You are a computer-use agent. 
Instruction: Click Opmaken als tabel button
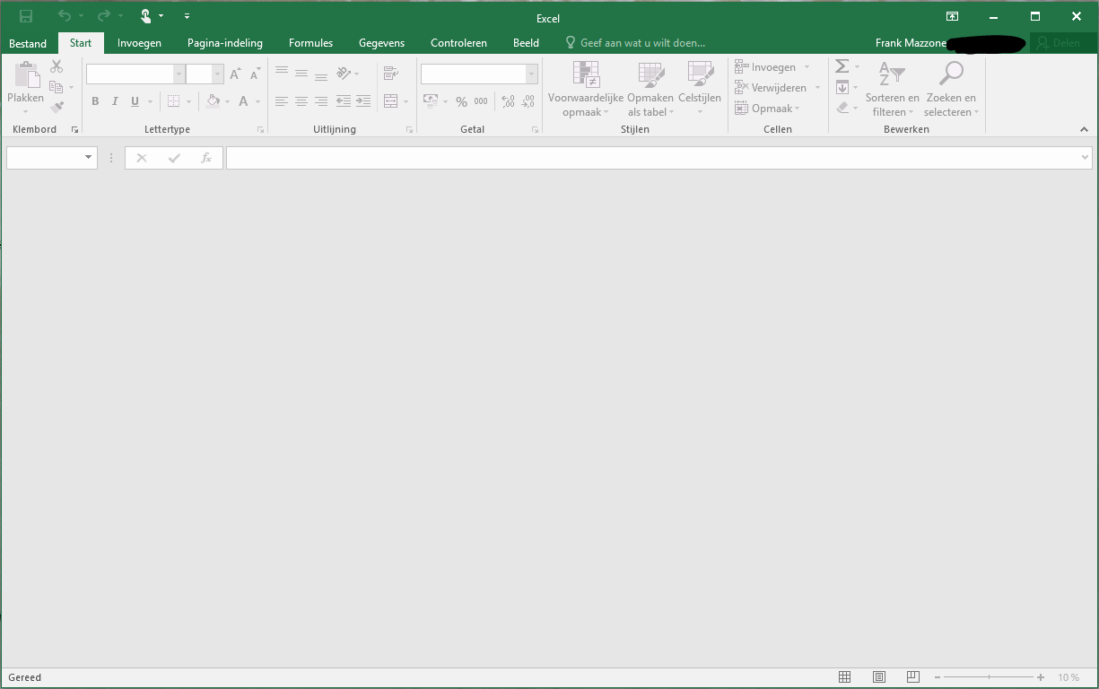650,90
